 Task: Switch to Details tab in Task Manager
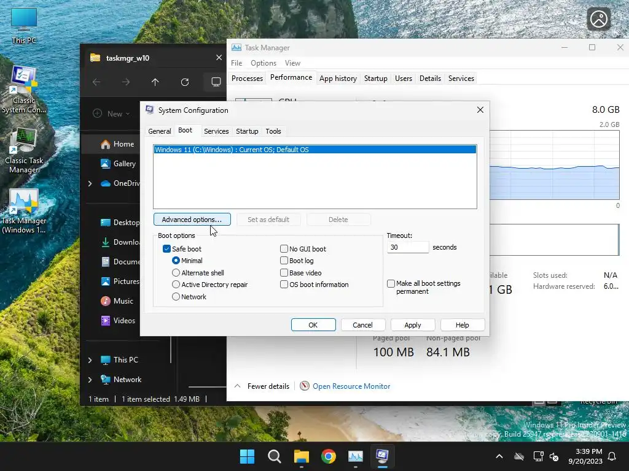[x=431, y=78]
